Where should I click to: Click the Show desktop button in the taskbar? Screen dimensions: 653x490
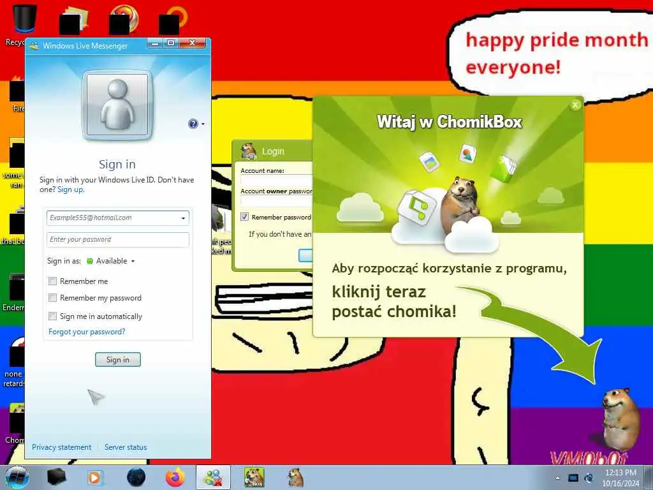point(650,478)
